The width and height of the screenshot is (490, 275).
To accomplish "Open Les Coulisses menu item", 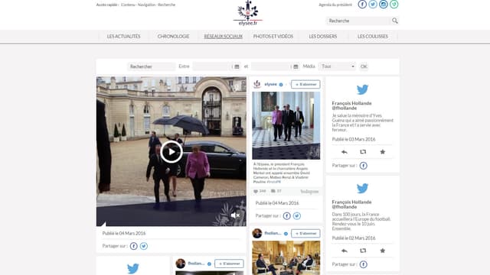I will (373, 37).
